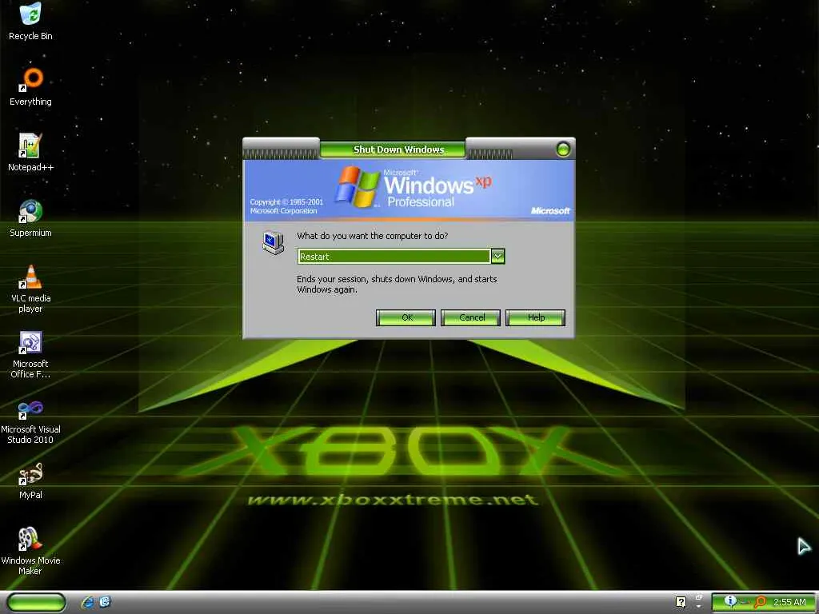This screenshot has width=819, height=614.
Task: Select the Supermium browser shortcut
Action: pos(30,211)
